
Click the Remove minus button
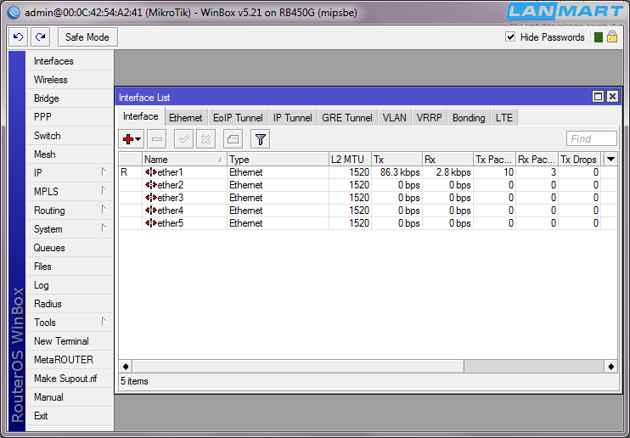point(157,139)
